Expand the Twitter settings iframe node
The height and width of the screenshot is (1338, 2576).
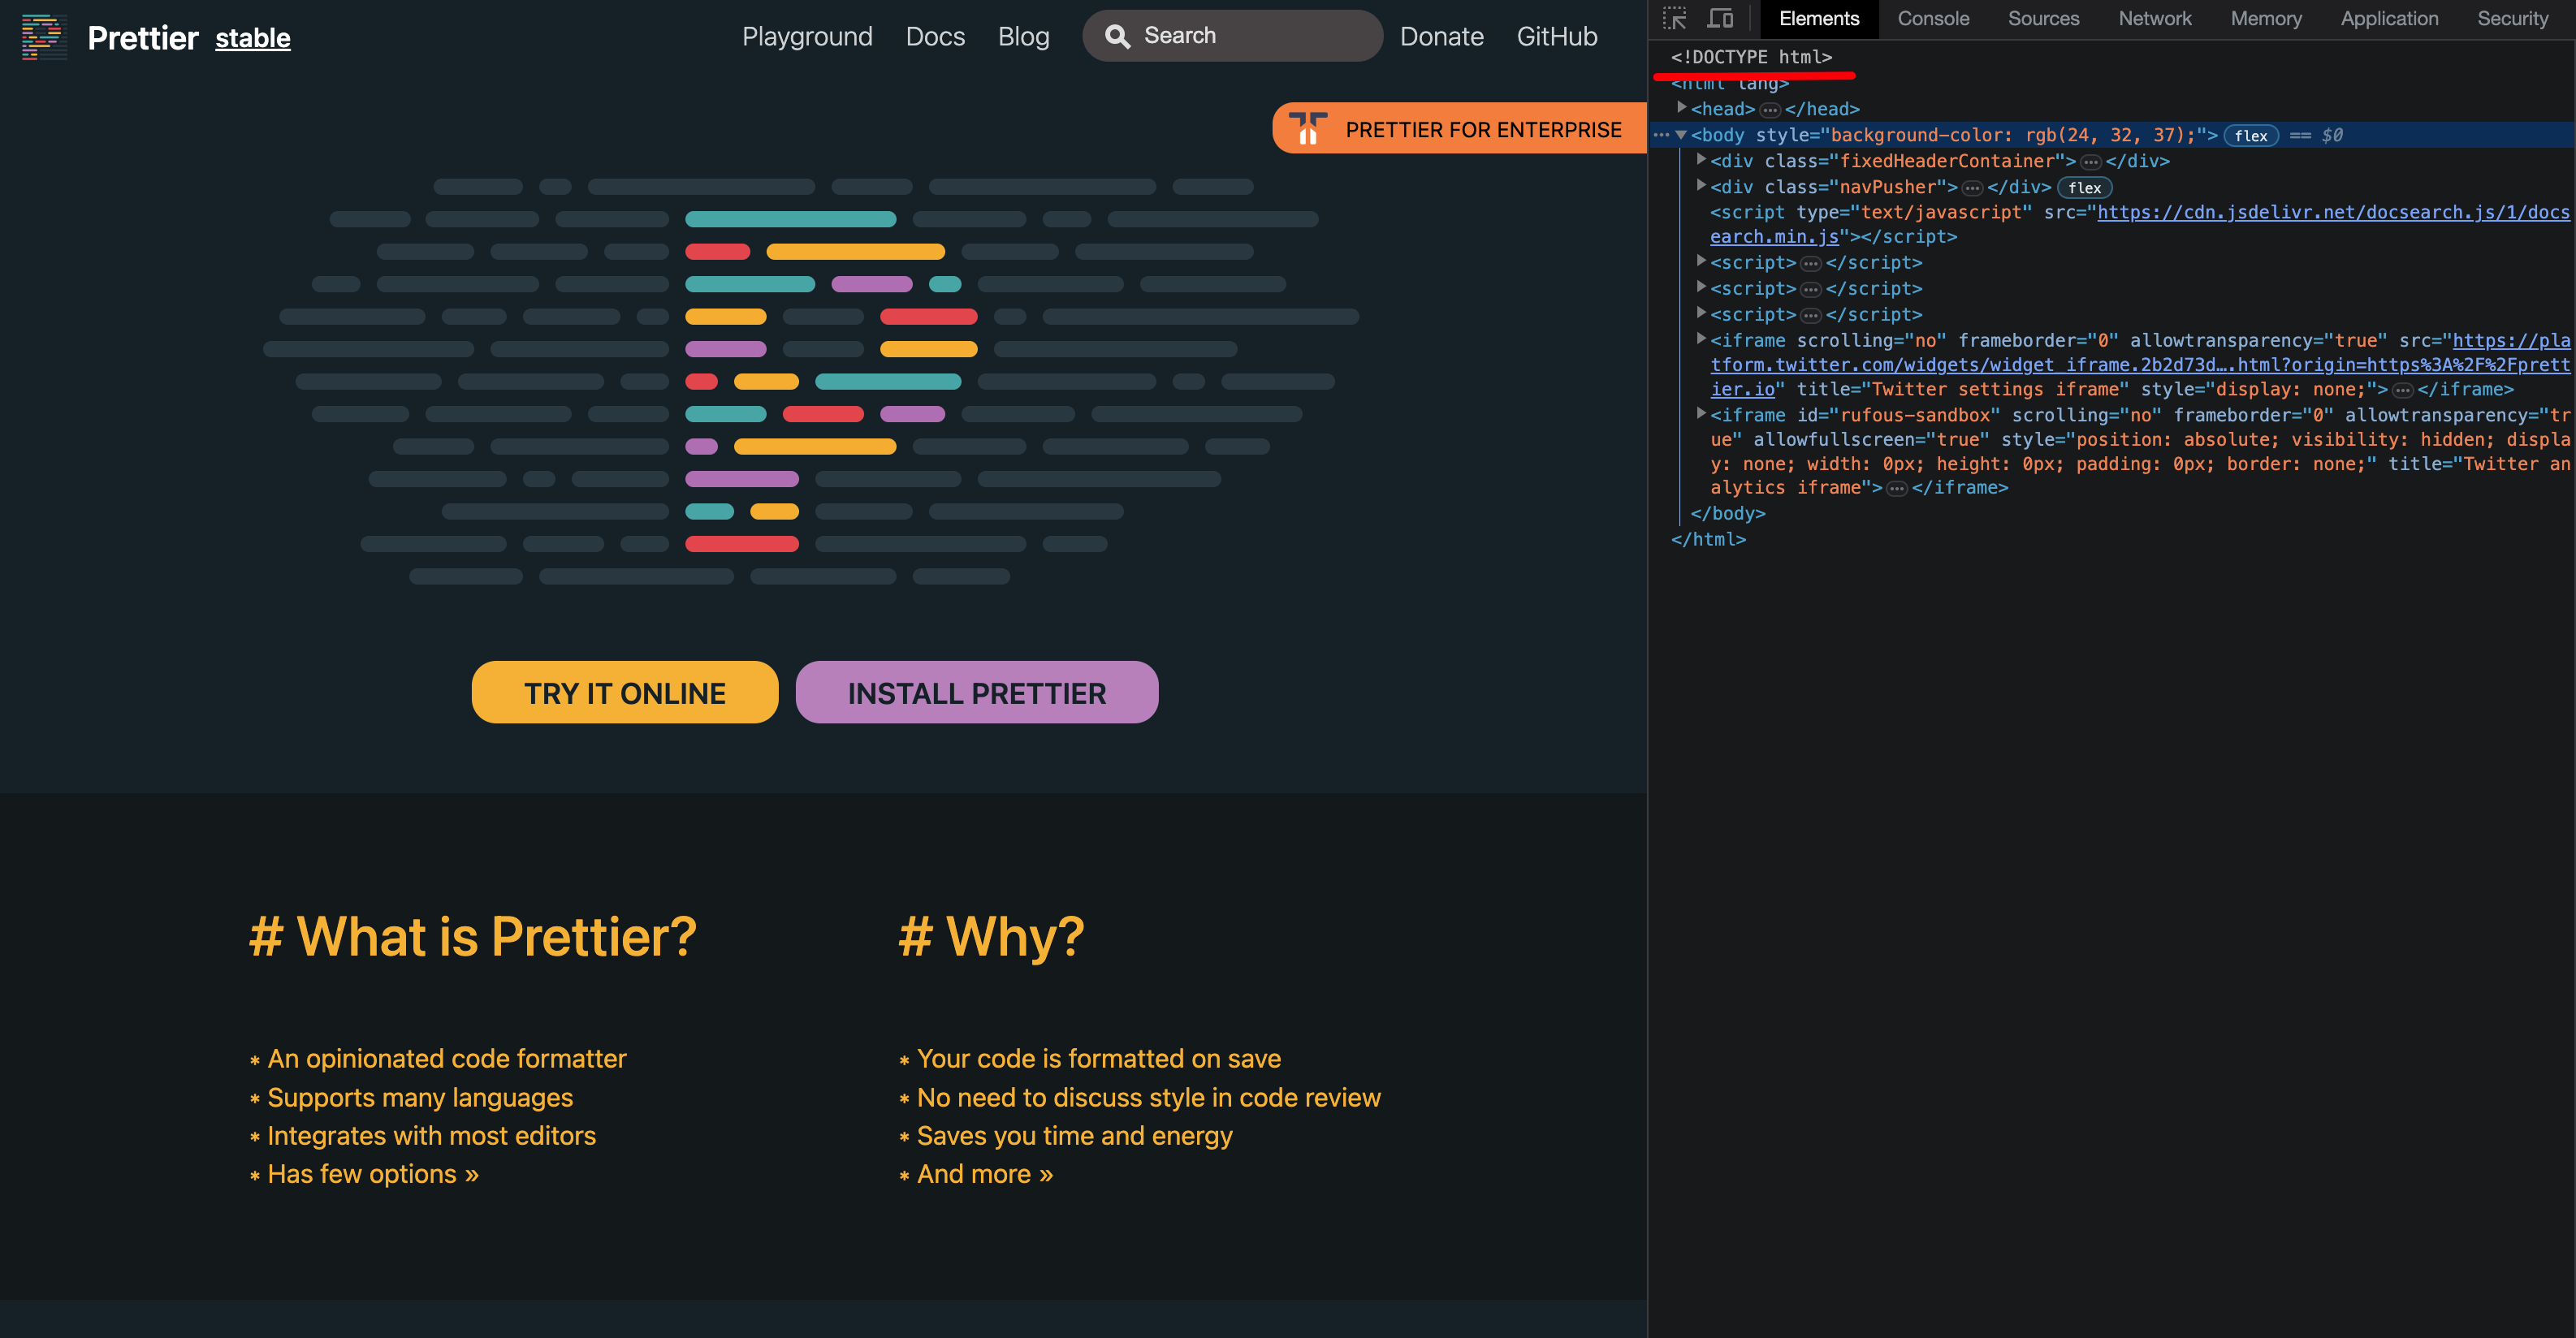pyautogui.click(x=1703, y=340)
